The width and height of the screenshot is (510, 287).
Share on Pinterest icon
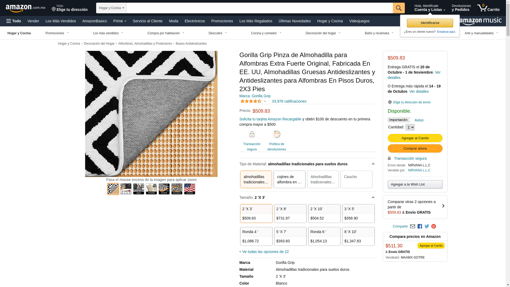[x=433, y=226]
